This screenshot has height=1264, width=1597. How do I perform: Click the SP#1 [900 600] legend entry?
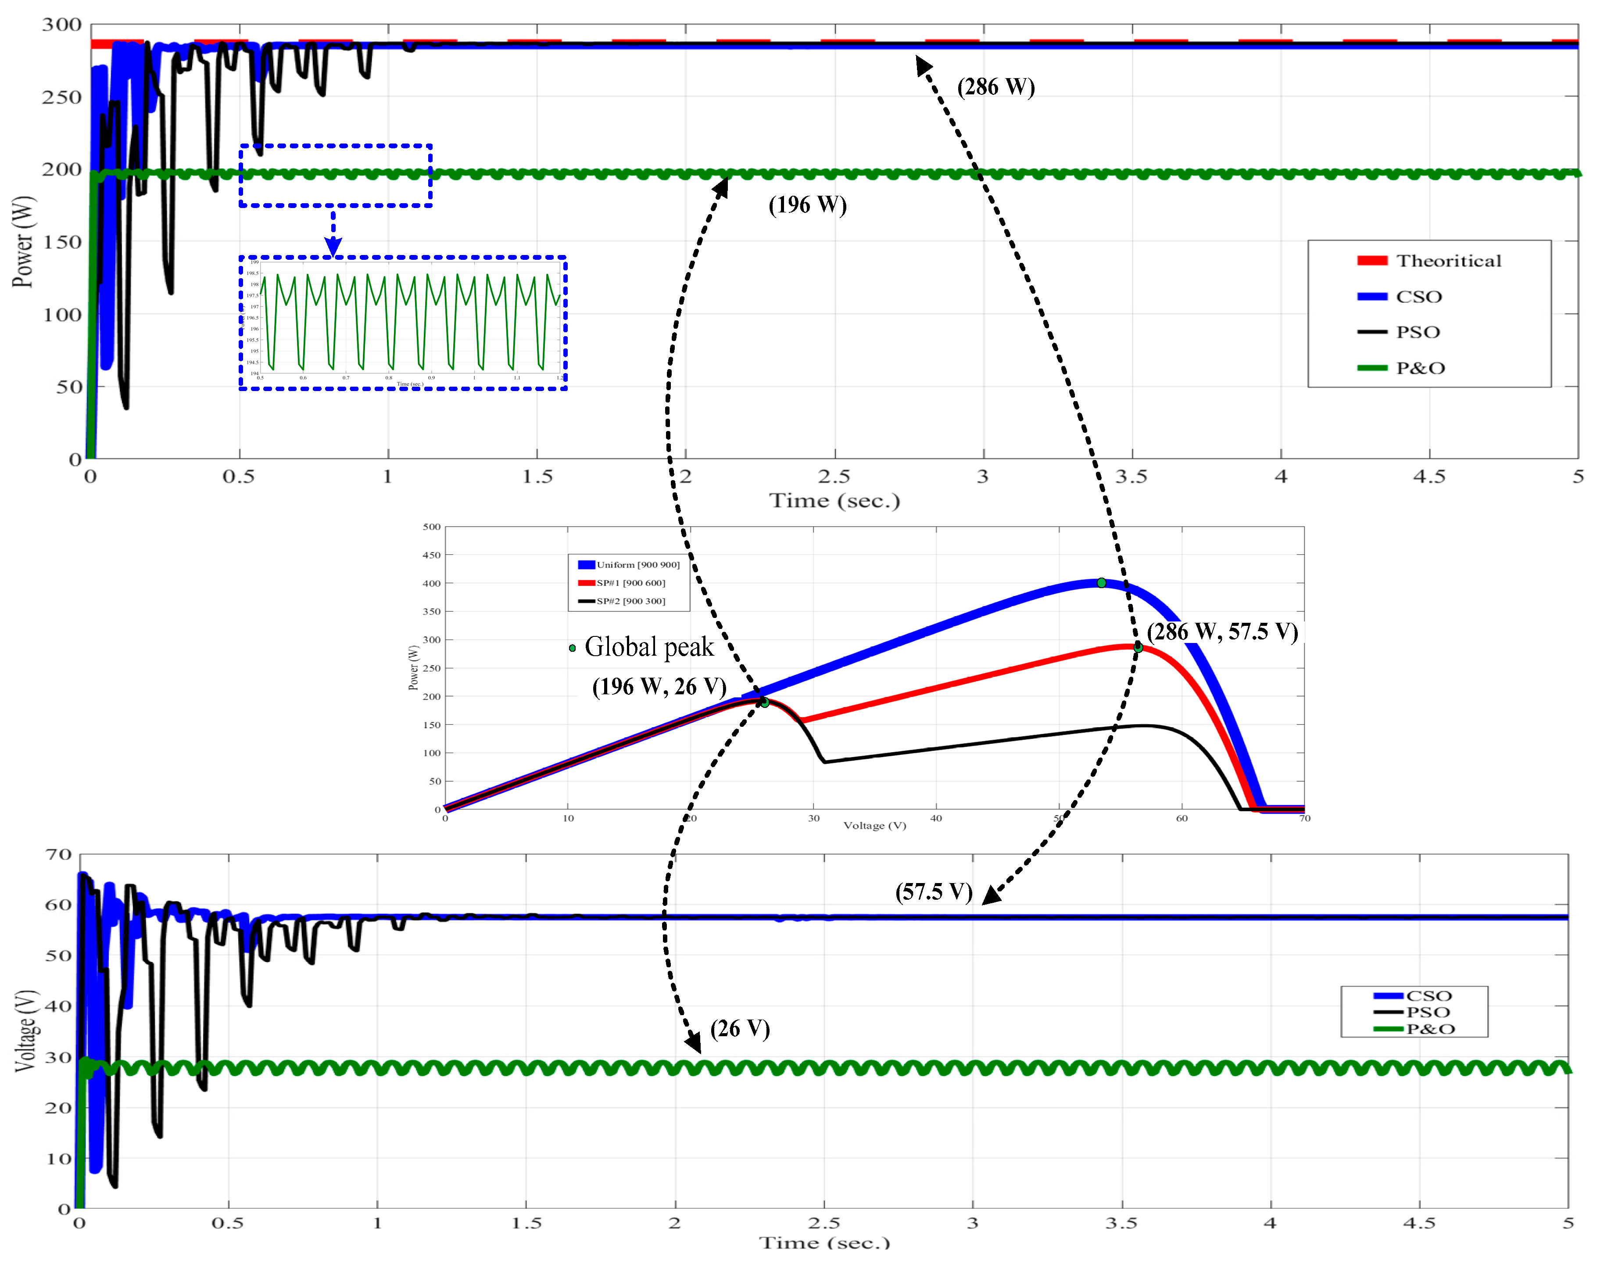tap(630, 583)
